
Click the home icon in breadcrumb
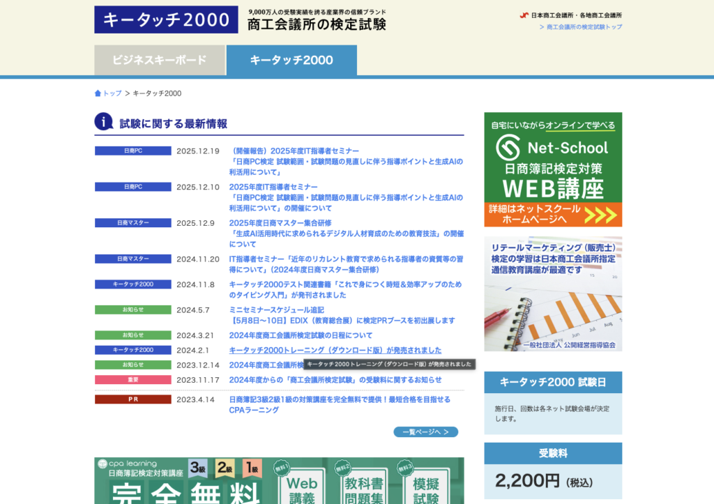[98, 93]
